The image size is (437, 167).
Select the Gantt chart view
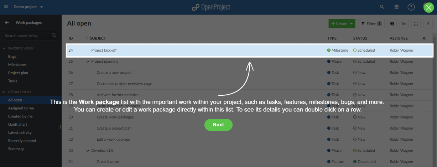click(x=17, y=124)
